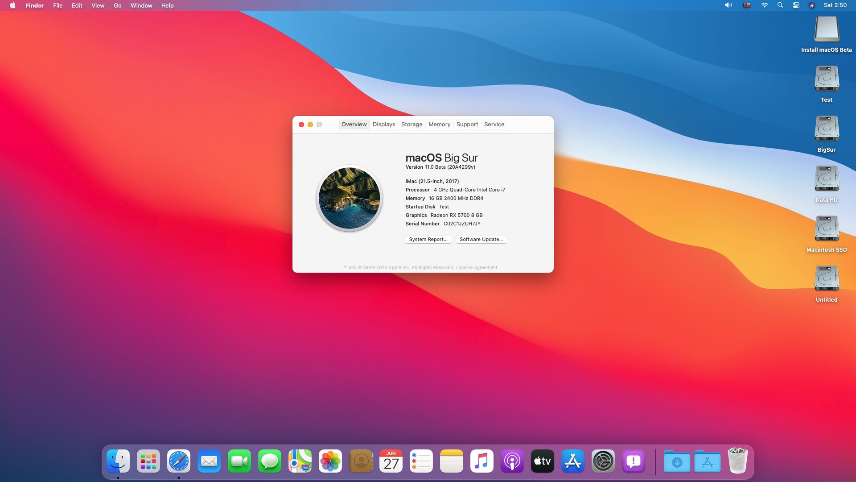Click the Sat 2:50 clock
The height and width of the screenshot is (482, 856).
(835, 5)
